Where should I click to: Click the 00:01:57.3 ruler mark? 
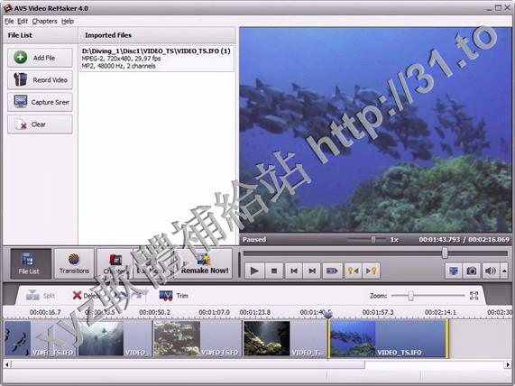click(x=378, y=312)
